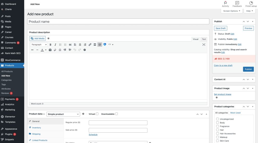258x143 pixels.
Task: Click the insert/edit link icon
Action: coord(90,45)
